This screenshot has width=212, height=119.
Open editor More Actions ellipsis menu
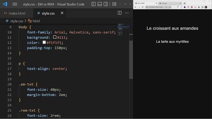click(x=127, y=13)
